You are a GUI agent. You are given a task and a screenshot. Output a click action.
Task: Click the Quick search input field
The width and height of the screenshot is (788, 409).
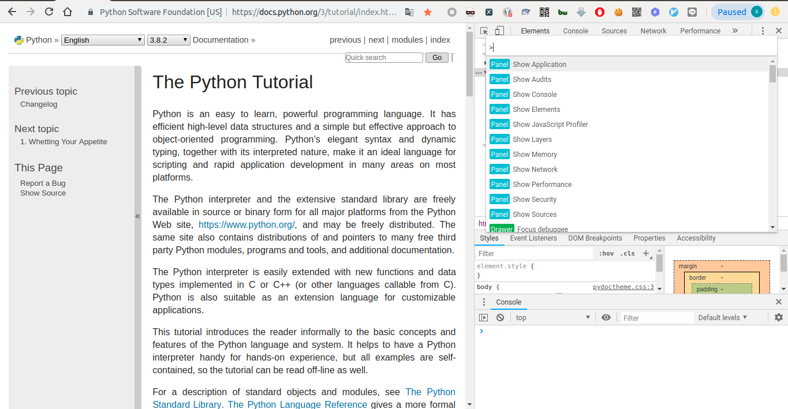pyautogui.click(x=383, y=57)
